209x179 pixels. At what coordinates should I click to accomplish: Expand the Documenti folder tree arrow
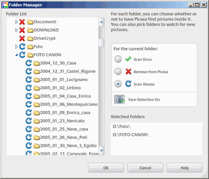[x=16, y=22]
